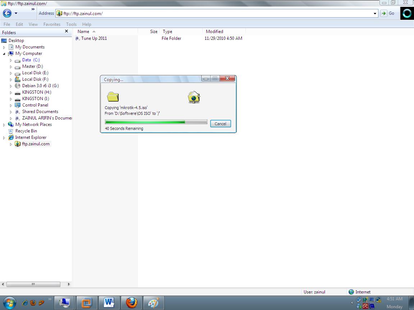The height and width of the screenshot is (310, 414).
Task: Open the Edit menu
Action: tap(19, 24)
